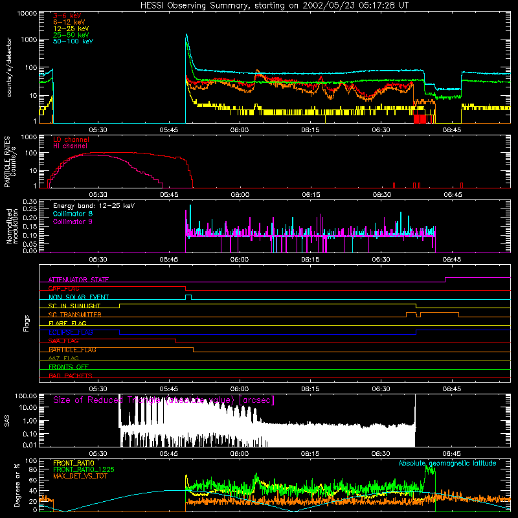Click 06:15 time label under modulation panel
Viewport: 518px width, 518px height.
pyautogui.click(x=310, y=260)
